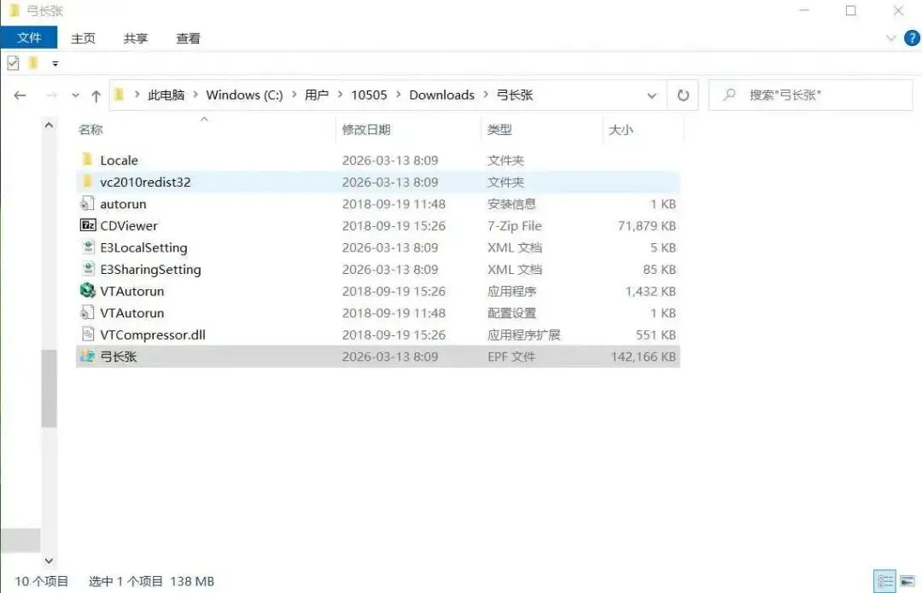Navigate to 此电脑 in breadcrumb
The image size is (922, 593).
pyautogui.click(x=166, y=95)
